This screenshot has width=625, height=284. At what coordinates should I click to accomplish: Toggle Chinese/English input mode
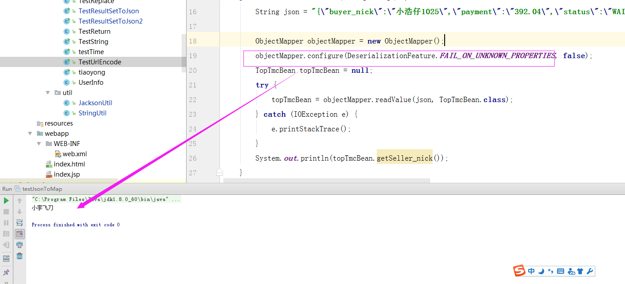coord(531,271)
